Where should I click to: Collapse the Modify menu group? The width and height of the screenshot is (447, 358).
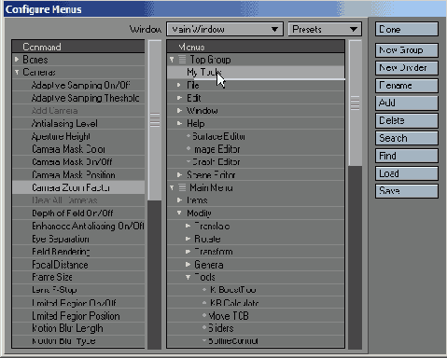[179, 213]
